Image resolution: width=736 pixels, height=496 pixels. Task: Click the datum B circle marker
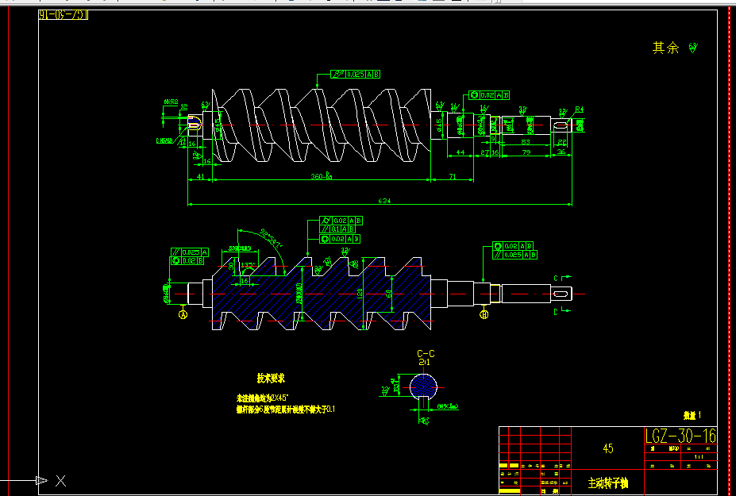pyautogui.click(x=484, y=314)
